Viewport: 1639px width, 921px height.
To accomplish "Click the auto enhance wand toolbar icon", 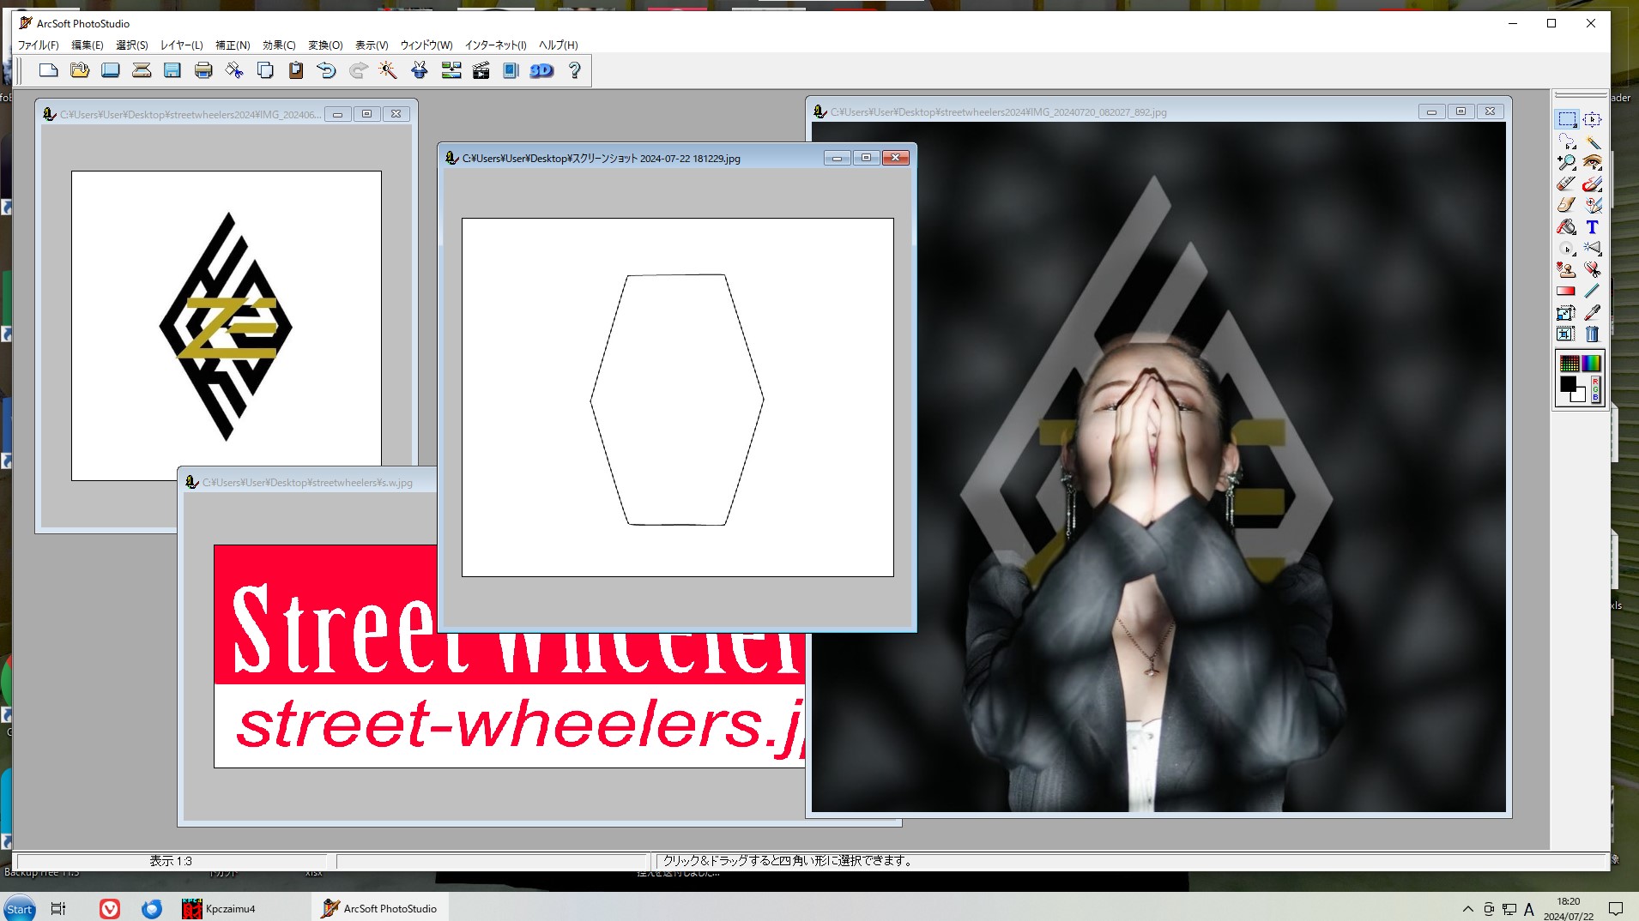I will point(388,70).
